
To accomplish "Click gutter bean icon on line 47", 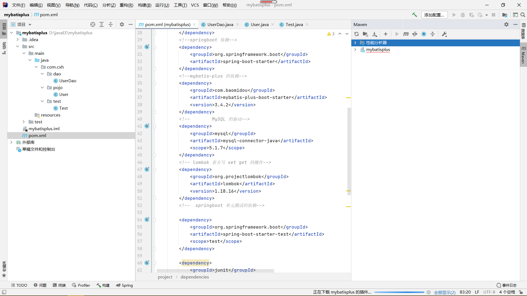I will point(147,169).
